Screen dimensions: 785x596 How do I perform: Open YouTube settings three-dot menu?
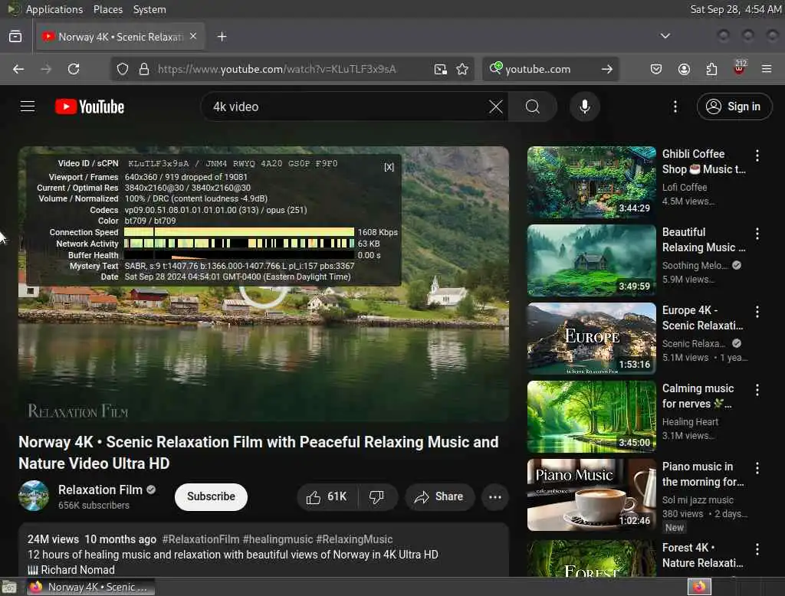(675, 106)
